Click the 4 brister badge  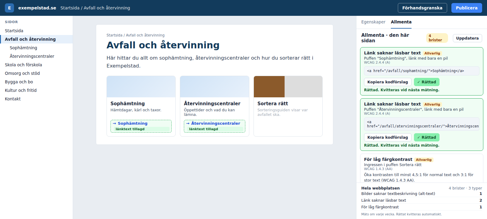point(437,38)
